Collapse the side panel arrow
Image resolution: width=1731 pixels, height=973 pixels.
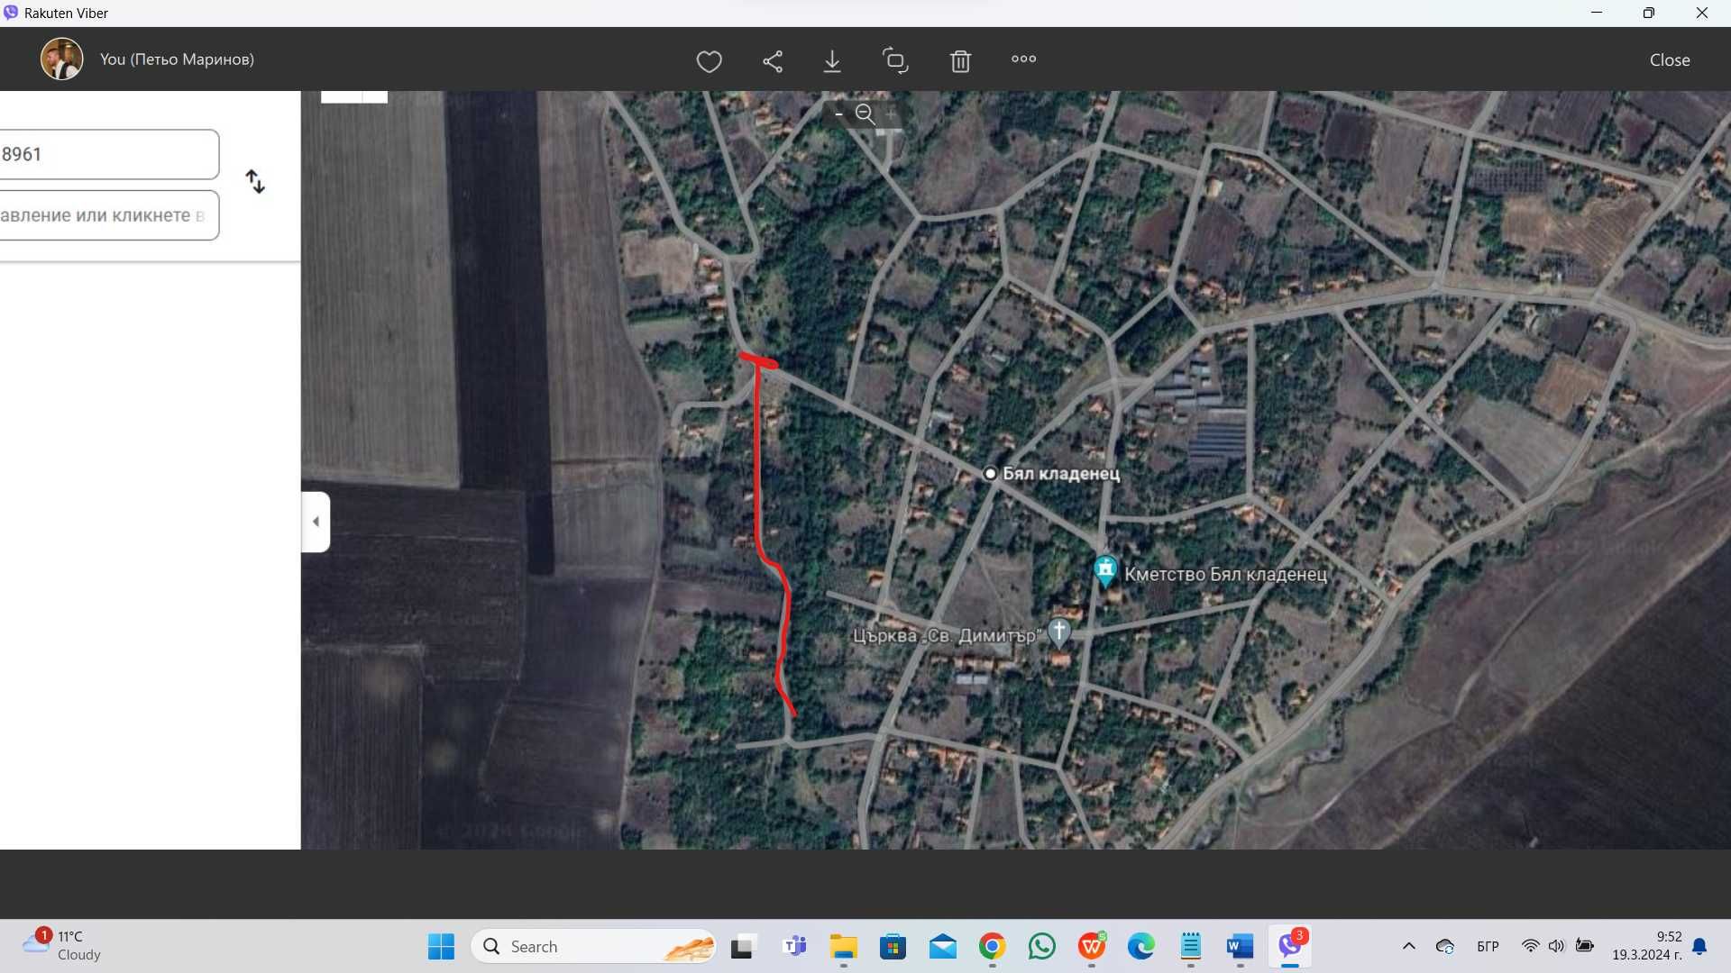pyautogui.click(x=316, y=522)
